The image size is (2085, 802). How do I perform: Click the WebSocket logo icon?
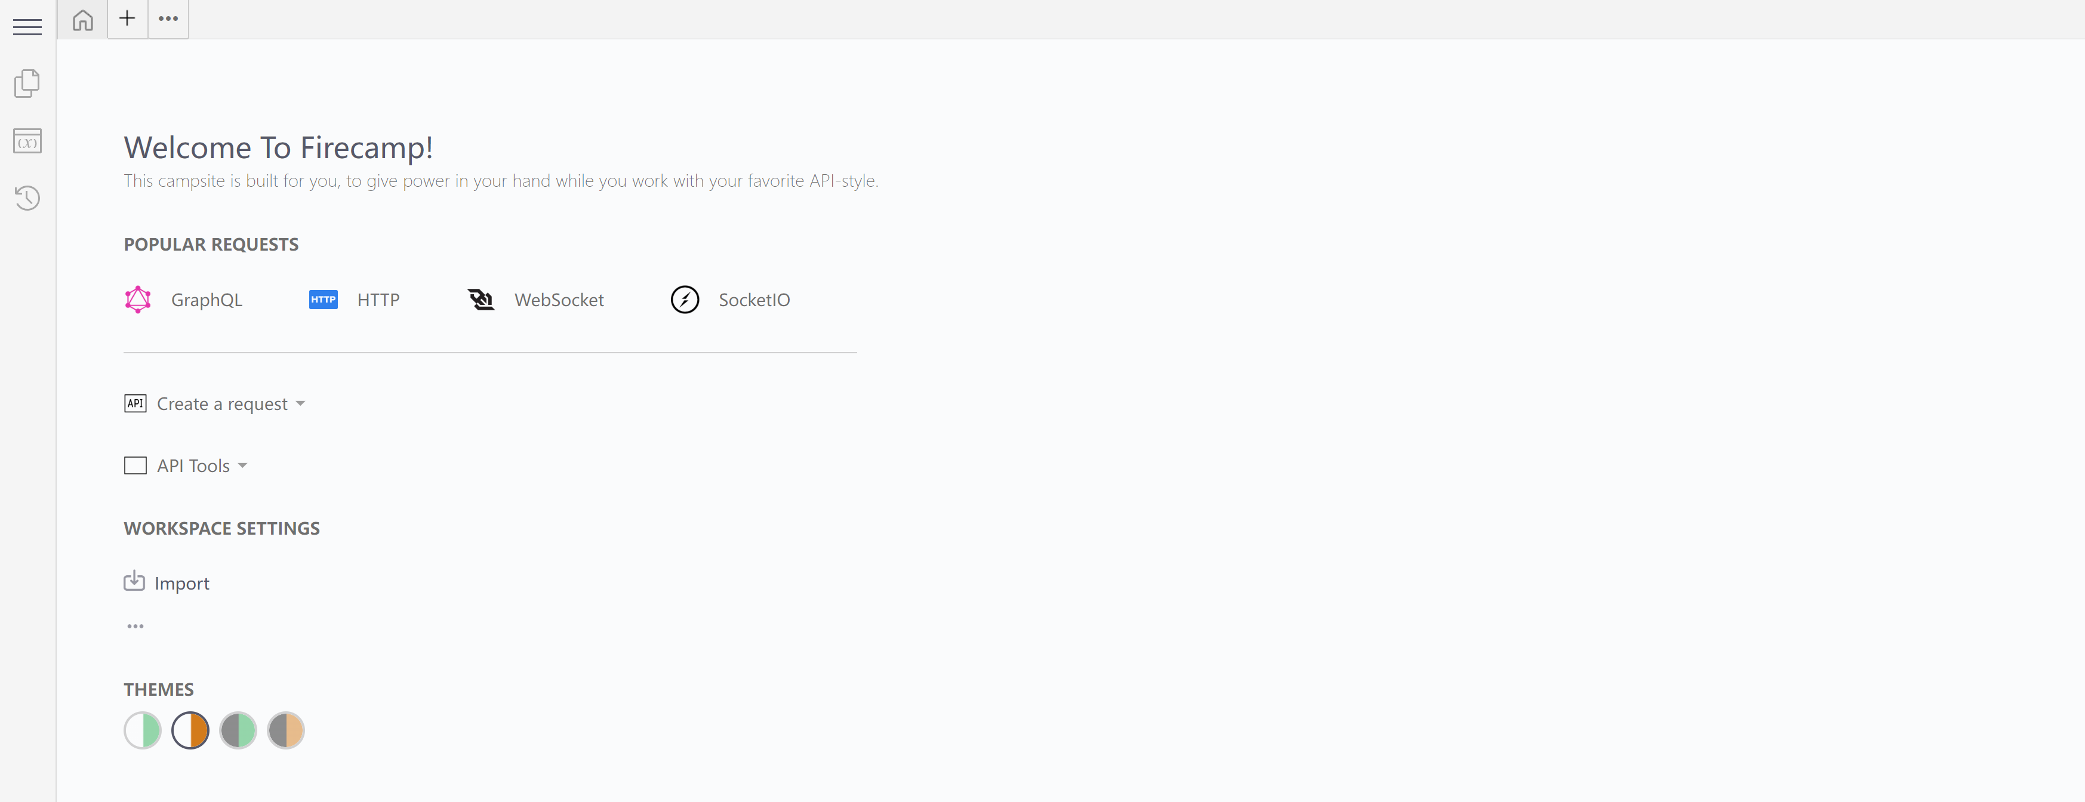[x=481, y=300]
